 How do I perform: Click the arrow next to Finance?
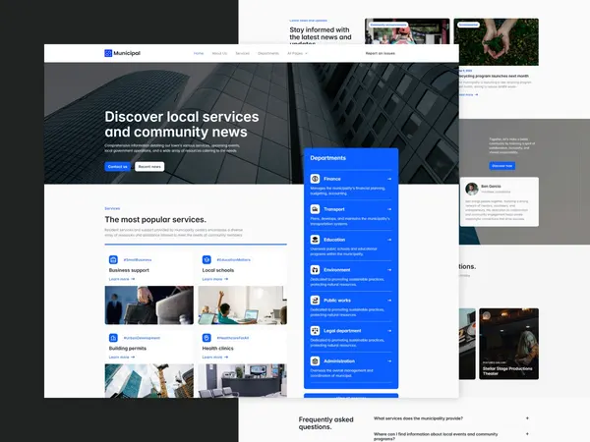click(389, 179)
